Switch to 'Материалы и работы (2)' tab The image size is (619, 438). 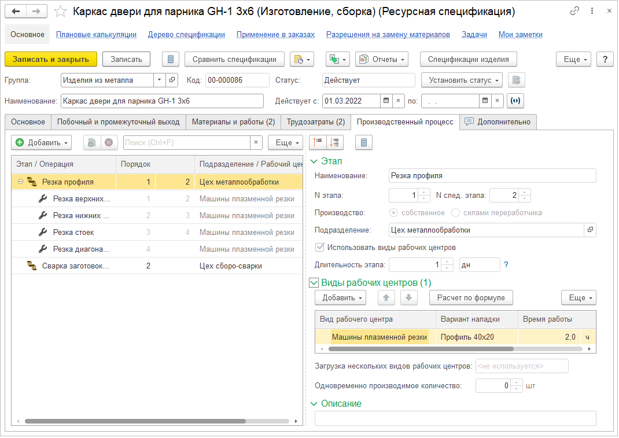[233, 122]
